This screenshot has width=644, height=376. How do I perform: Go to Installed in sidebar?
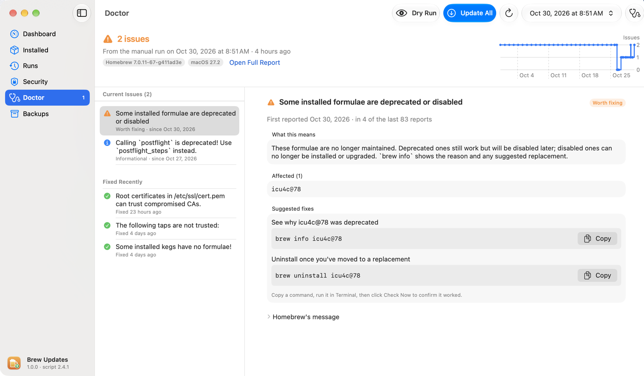click(47, 50)
